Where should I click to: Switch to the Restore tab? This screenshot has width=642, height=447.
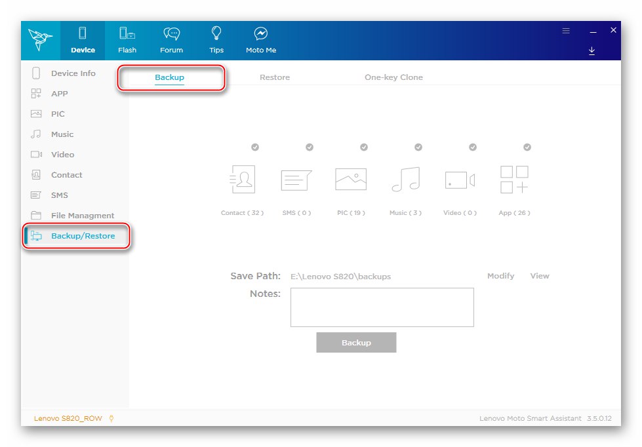[275, 77]
